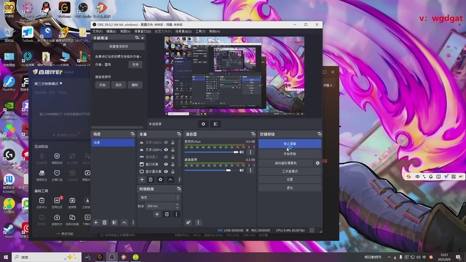The height and width of the screenshot is (262, 466).
Task: Toggle visibility of second 文本 (GDI+) source
Action: [x=166, y=150]
